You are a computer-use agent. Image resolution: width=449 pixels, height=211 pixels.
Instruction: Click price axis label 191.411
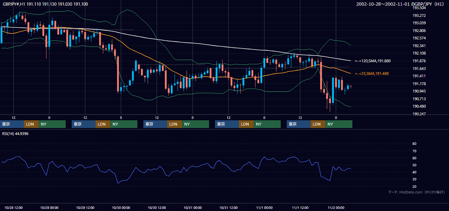point(419,76)
